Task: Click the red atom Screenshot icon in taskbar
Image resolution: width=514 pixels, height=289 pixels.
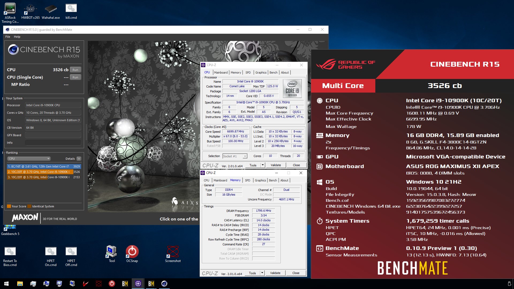Action: pyautogui.click(x=99, y=284)
